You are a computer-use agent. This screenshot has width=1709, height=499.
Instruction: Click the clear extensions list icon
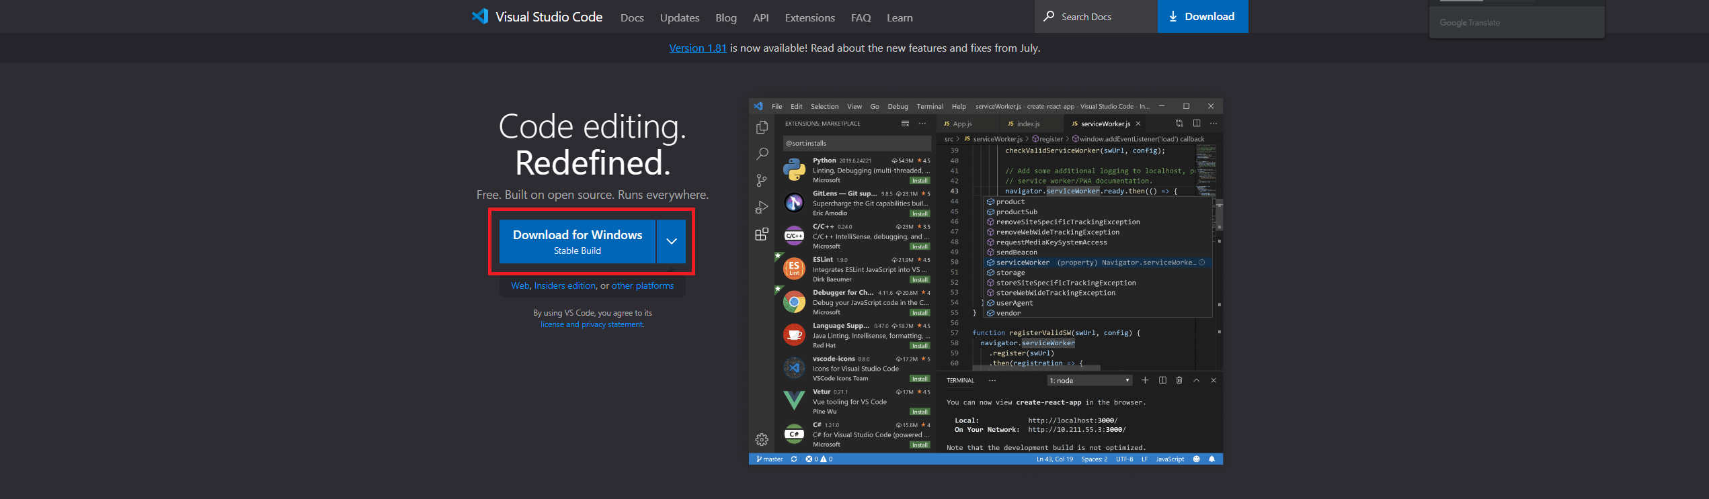click(905, 124)
